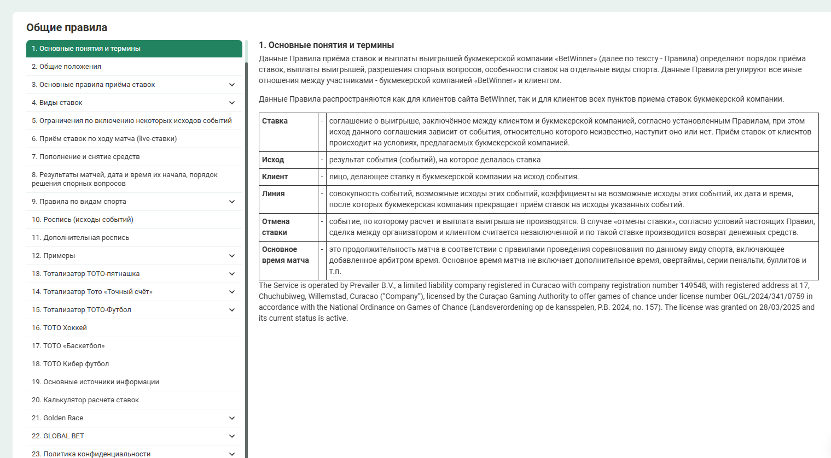Click the definition starting 'соглашение о выигрыше'
The image size is (831, 458).
coord(572,132)
